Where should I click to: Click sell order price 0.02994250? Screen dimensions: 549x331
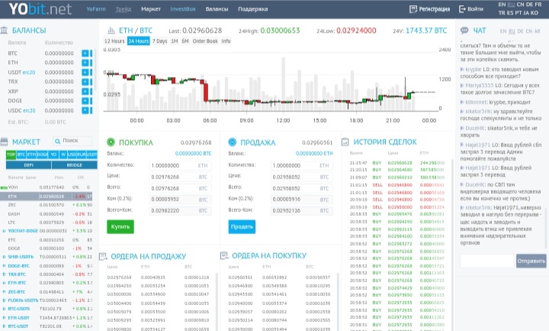tap(120, 286)
